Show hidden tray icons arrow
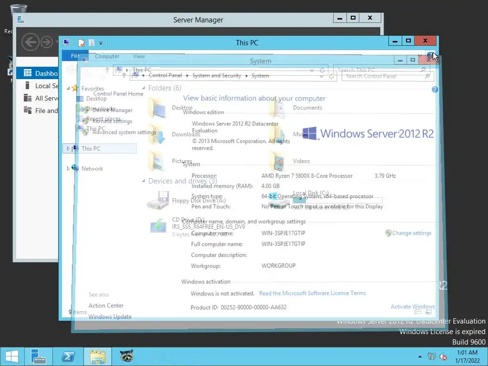Viewport: 488px width, 366px height. (420, 356)
